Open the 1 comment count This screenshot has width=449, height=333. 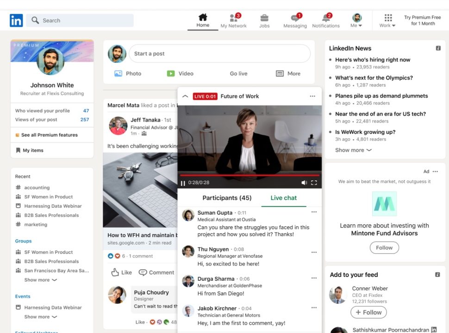(x=141, y=256)
